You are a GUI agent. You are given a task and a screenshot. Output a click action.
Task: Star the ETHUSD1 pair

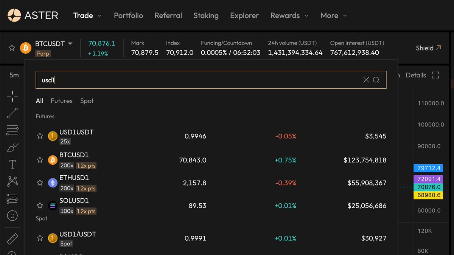pos(40,183)
